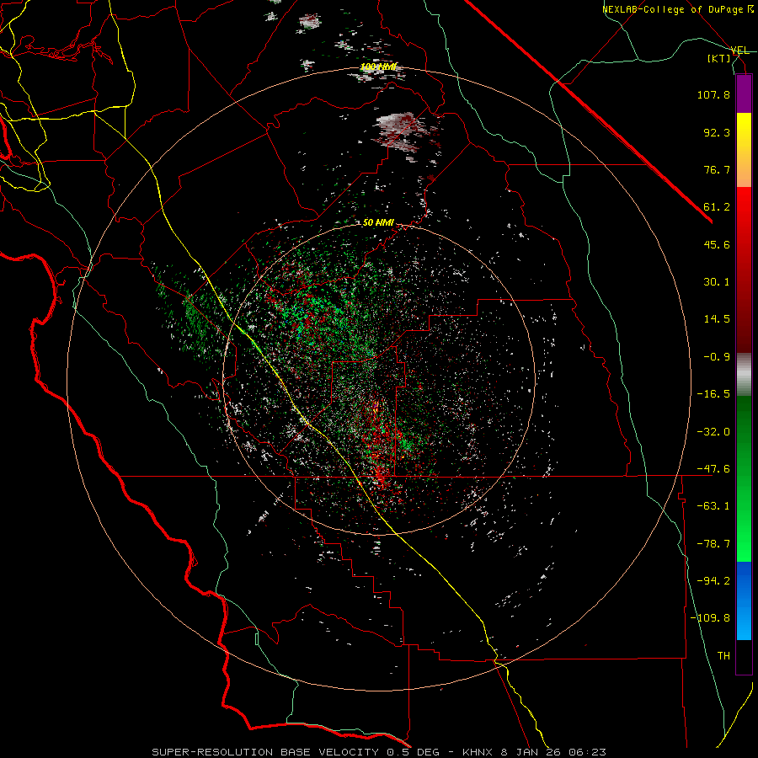Click the -63.1 legend value

(x=713, y=506)
